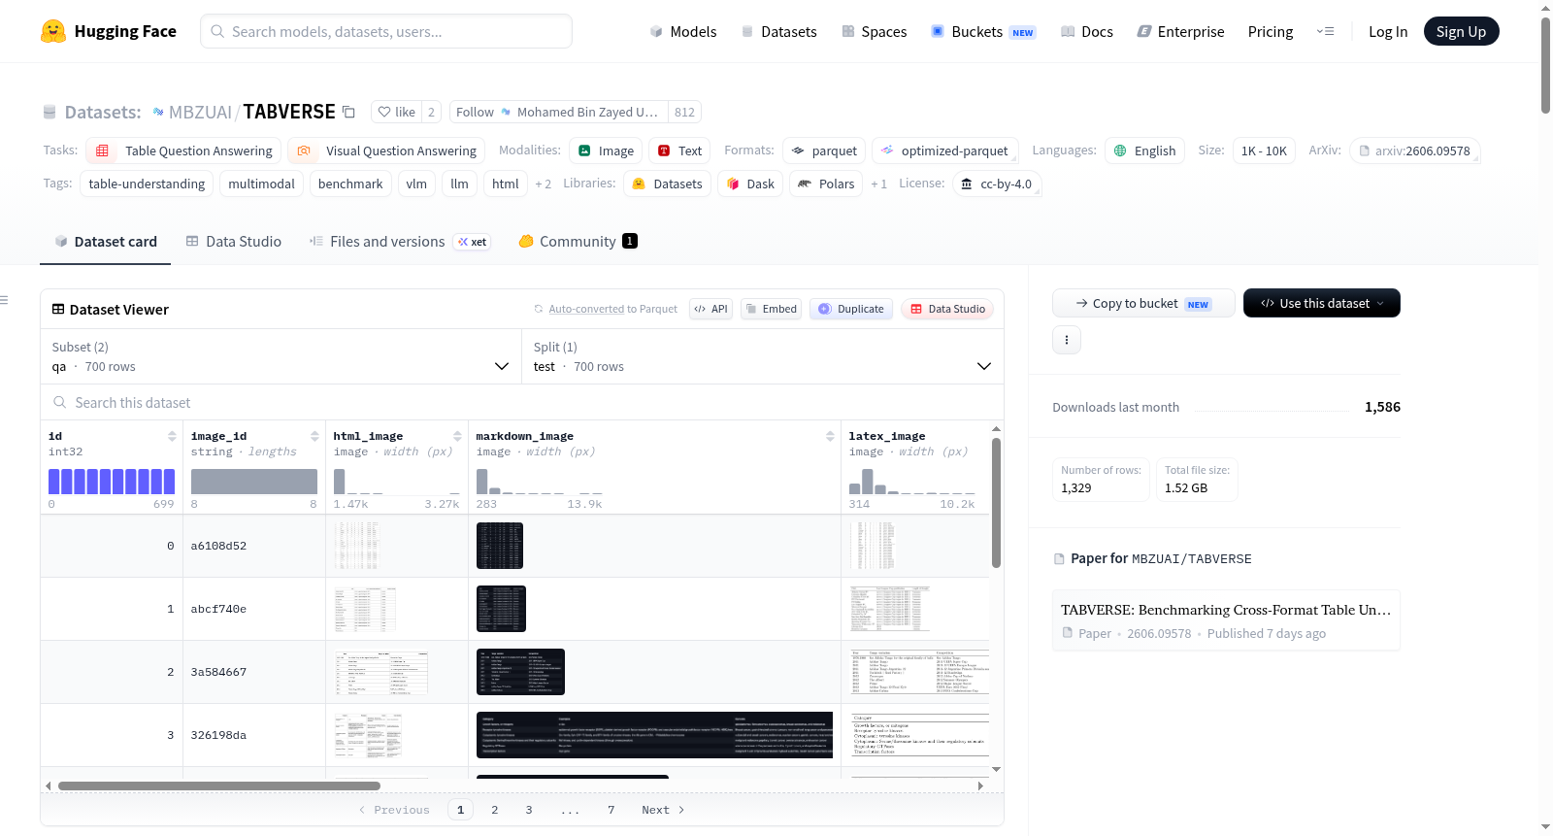Viewport: 1553px width, 836px height.
Task: Sort the id column
Action: [172, 436]
